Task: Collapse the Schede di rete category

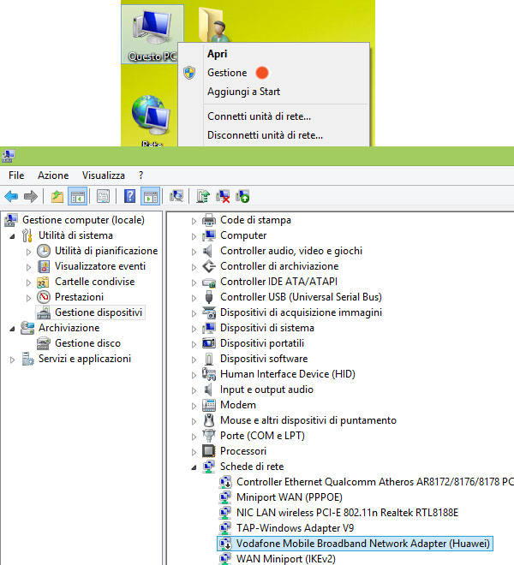Action: pyautogui.click(x=194, y=467)
